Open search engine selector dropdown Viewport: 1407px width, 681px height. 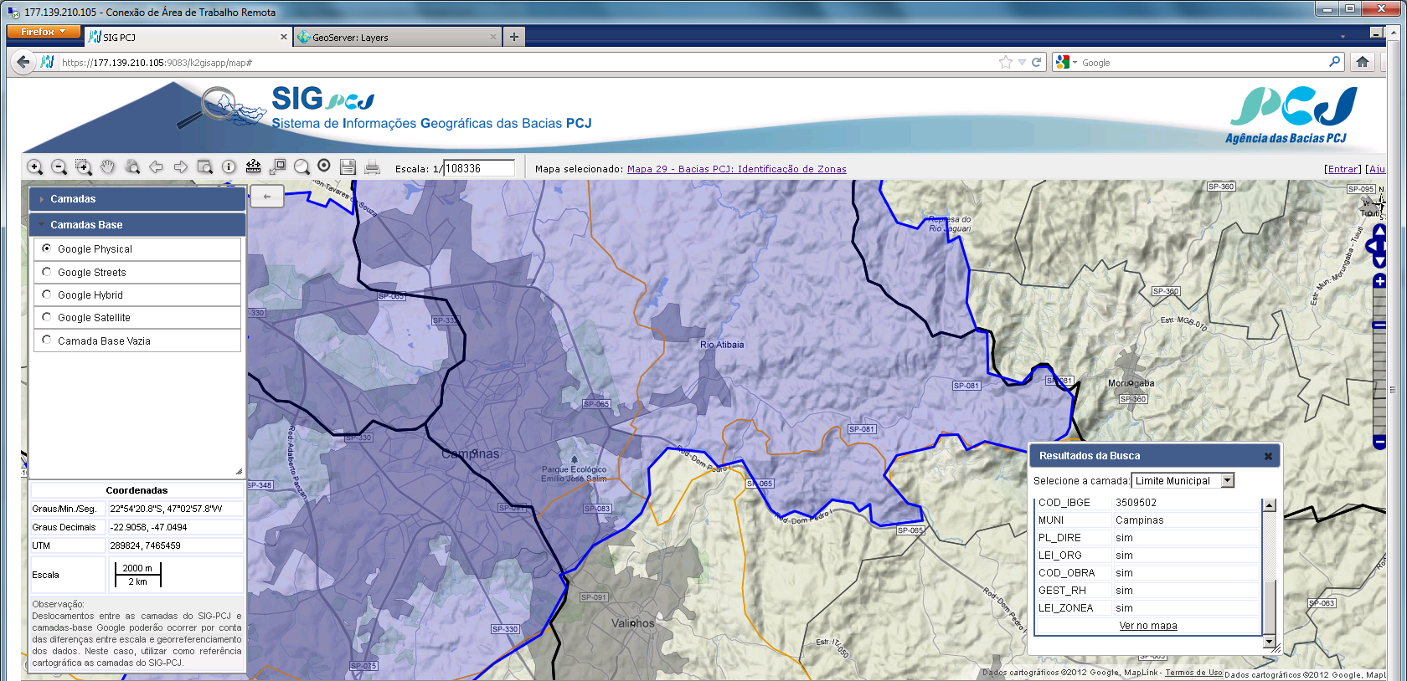pos(1067,62)
